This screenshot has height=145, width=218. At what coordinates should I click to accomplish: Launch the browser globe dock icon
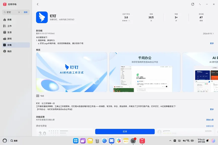click(104, 141)
